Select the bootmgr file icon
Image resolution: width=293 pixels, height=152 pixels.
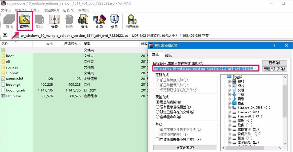tap(3, 84)
